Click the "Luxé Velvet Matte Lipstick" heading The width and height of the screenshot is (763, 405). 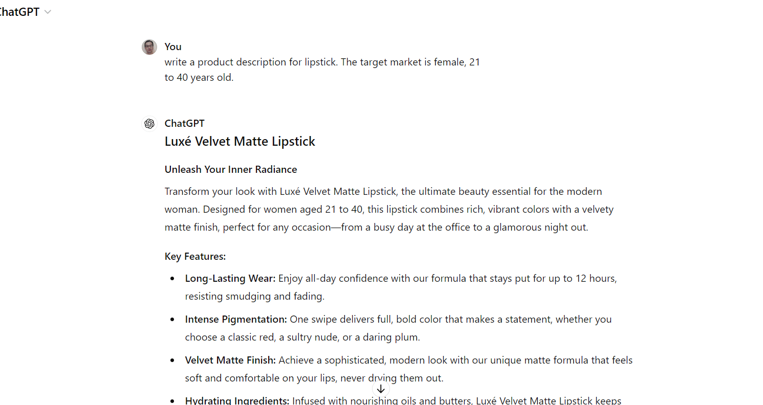click(239, 142)
